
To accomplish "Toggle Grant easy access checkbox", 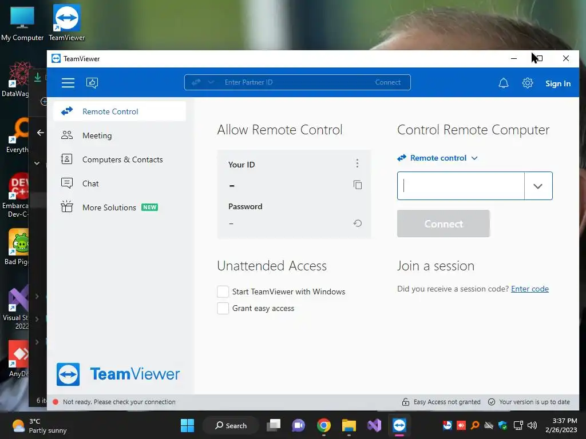I will pos(223,308).
